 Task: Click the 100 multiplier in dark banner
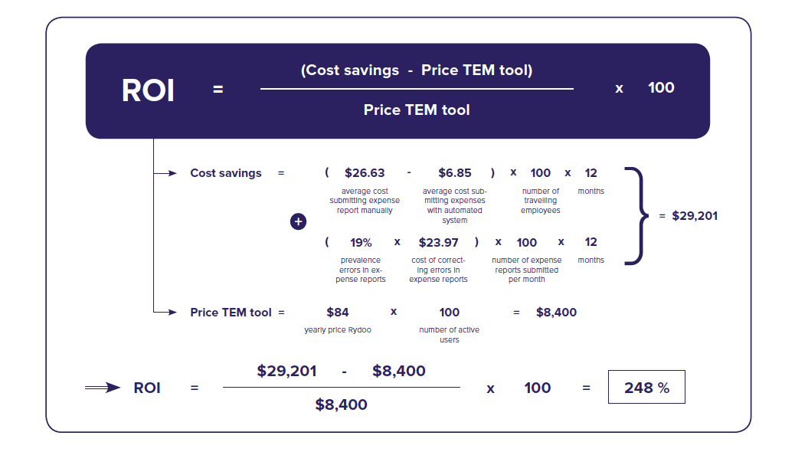(x=661, y=88)
